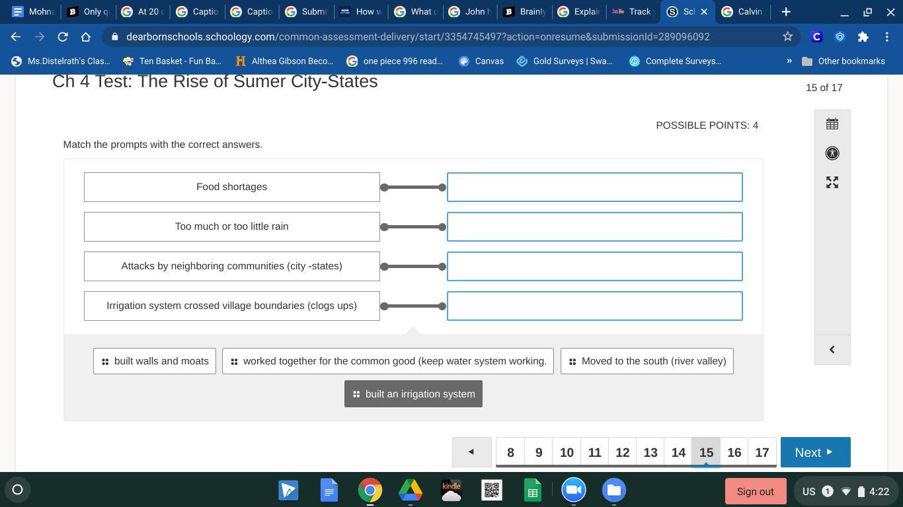
Task: Click the shield extension icon
Action: 840,37
